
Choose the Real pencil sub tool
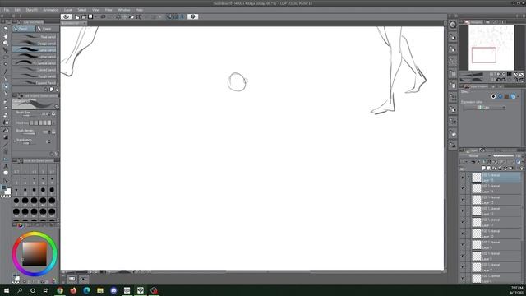pos(35,36)
